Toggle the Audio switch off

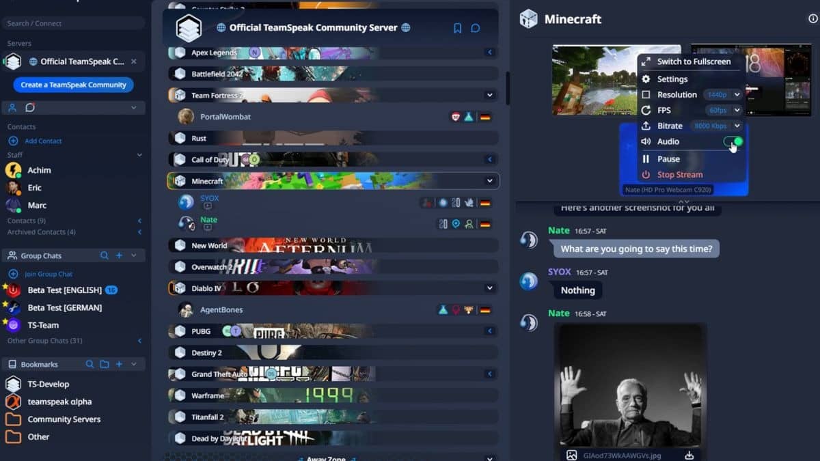(x=733, y=141)
